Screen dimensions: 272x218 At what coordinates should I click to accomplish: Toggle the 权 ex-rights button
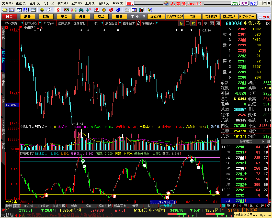[x=194, y=23]
